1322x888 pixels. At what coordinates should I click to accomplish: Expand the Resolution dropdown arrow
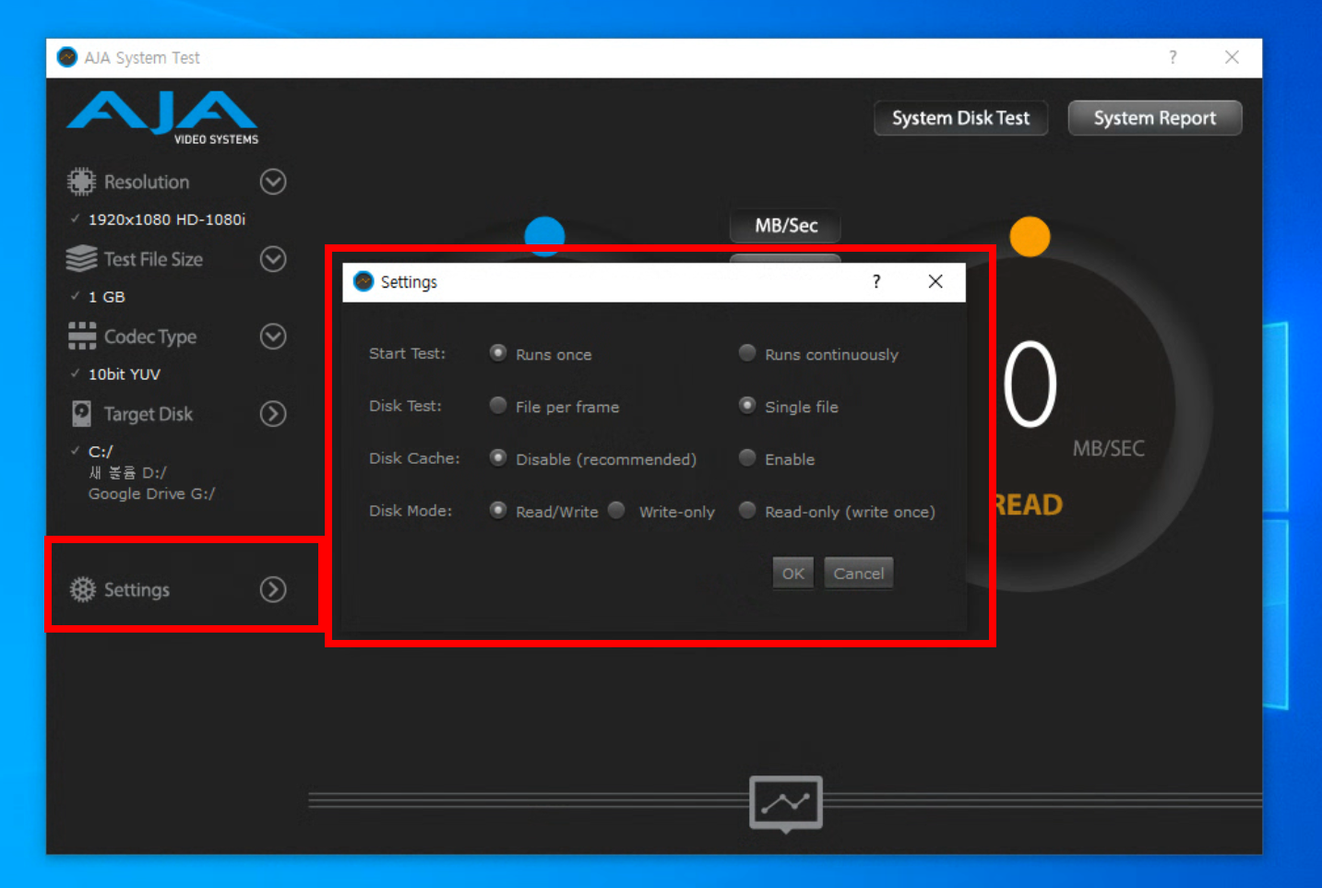tap(273, 182)
